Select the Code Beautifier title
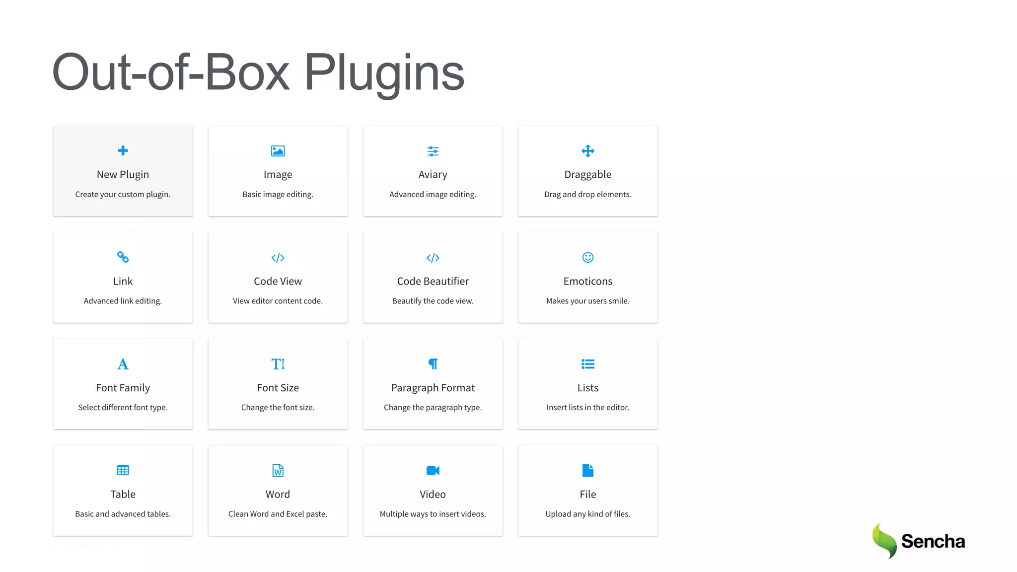Screen dimensions: 1017x572 coord(433,281)
